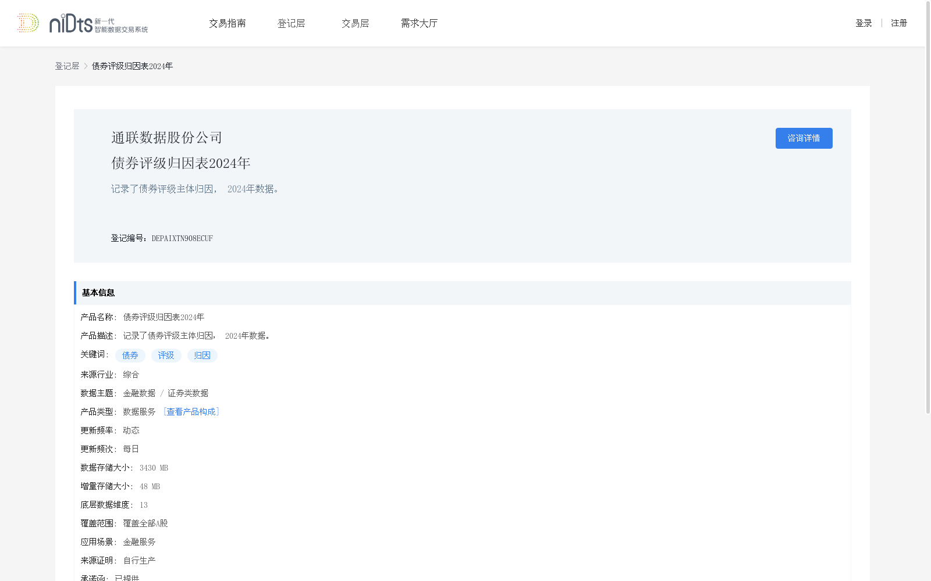Click the coverage value 覆盖全部A股
This screenshot has height=581, width=931.
145,523
